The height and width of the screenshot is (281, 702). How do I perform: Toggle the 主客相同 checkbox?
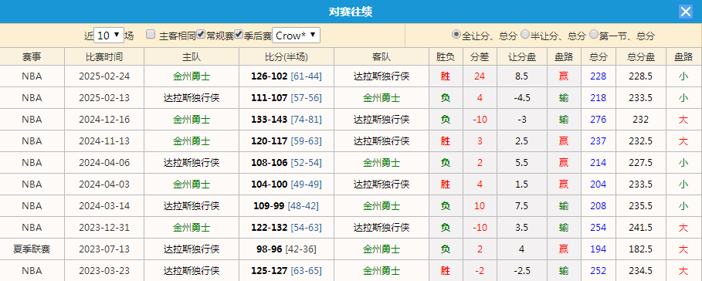[x=151, y=35]
